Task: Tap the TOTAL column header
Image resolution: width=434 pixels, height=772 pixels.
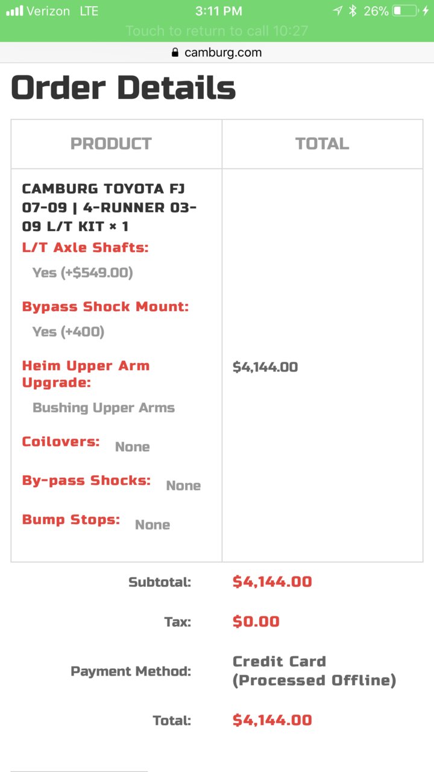Action: tap(322, 144)
